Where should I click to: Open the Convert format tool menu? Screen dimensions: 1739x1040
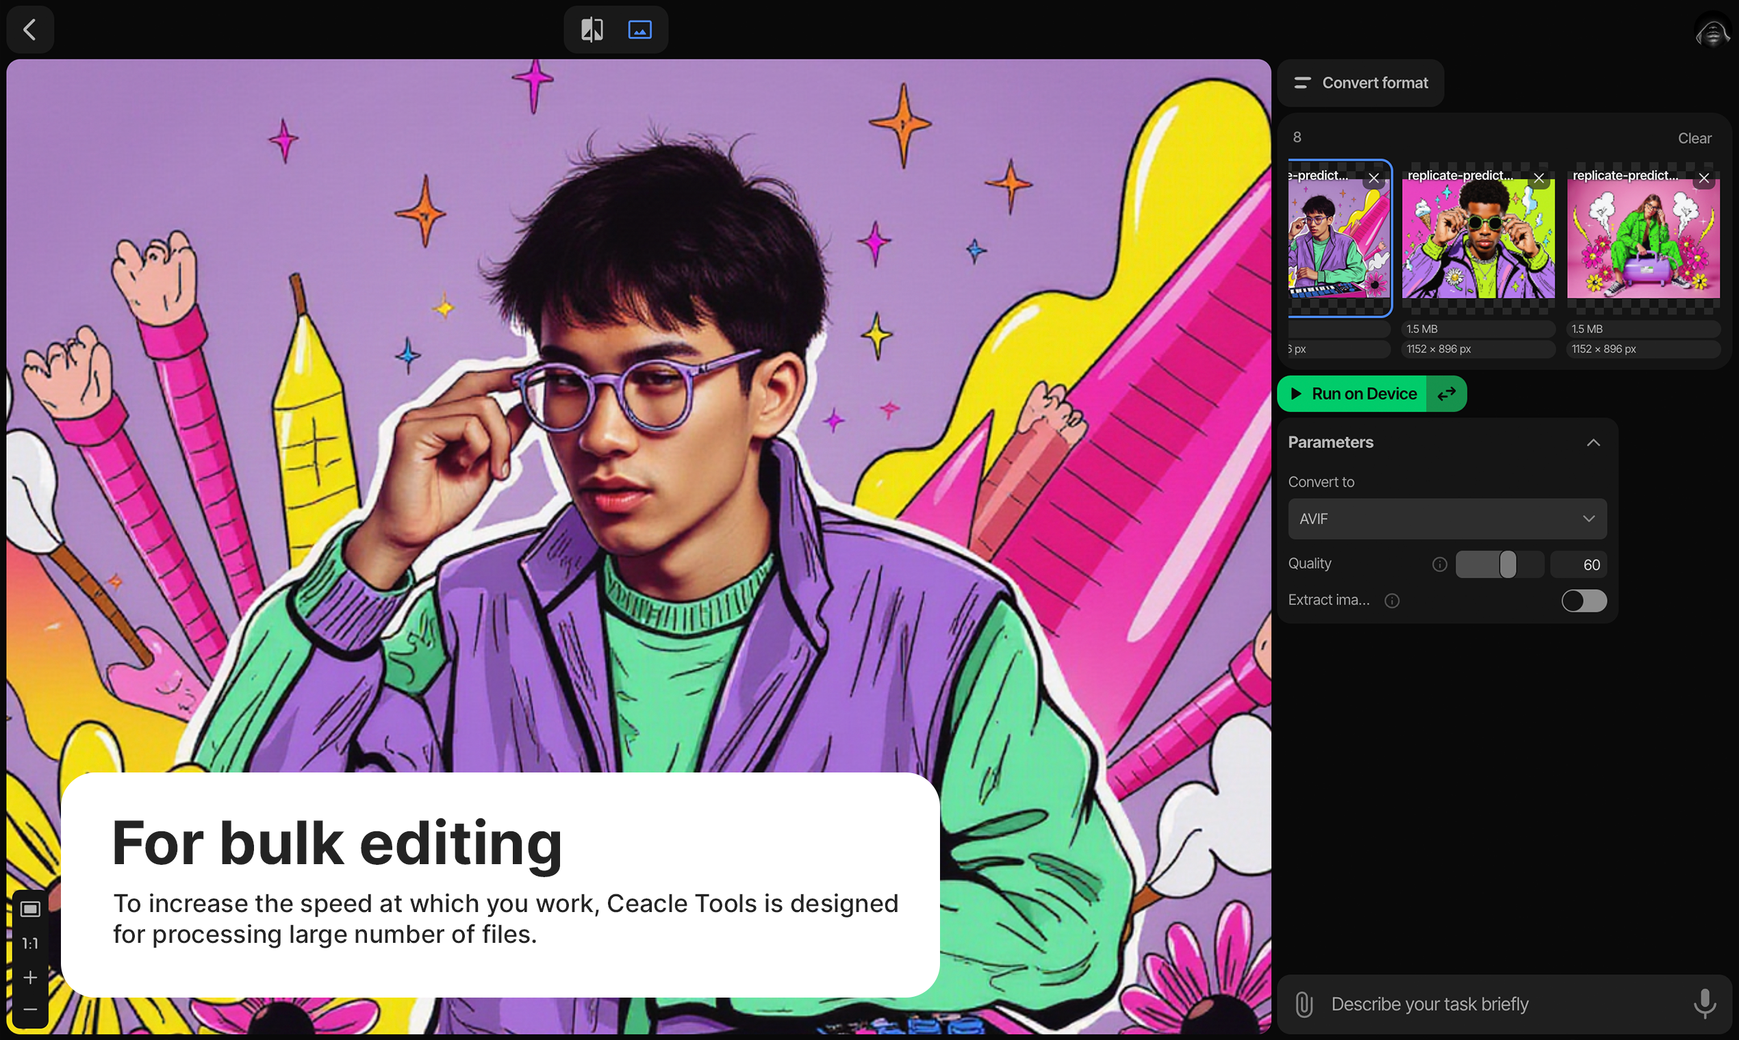(x=1360, y=83)
